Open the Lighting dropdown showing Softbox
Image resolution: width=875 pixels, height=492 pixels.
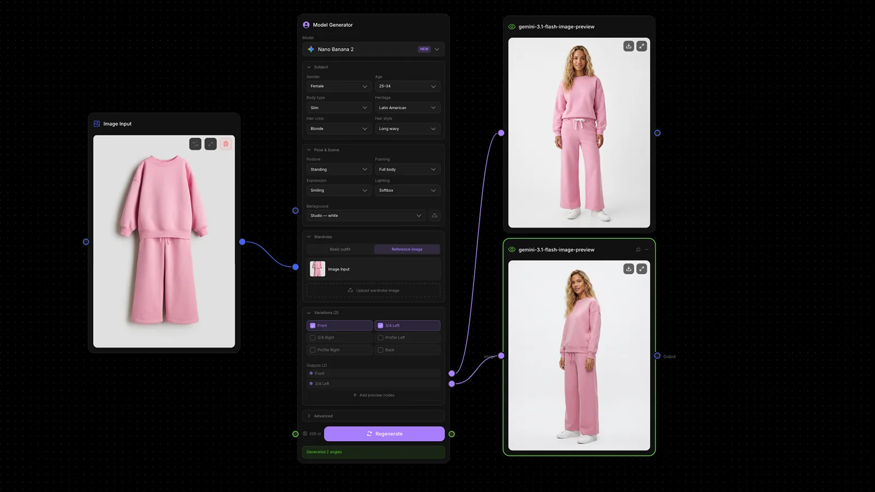[407, 190]
